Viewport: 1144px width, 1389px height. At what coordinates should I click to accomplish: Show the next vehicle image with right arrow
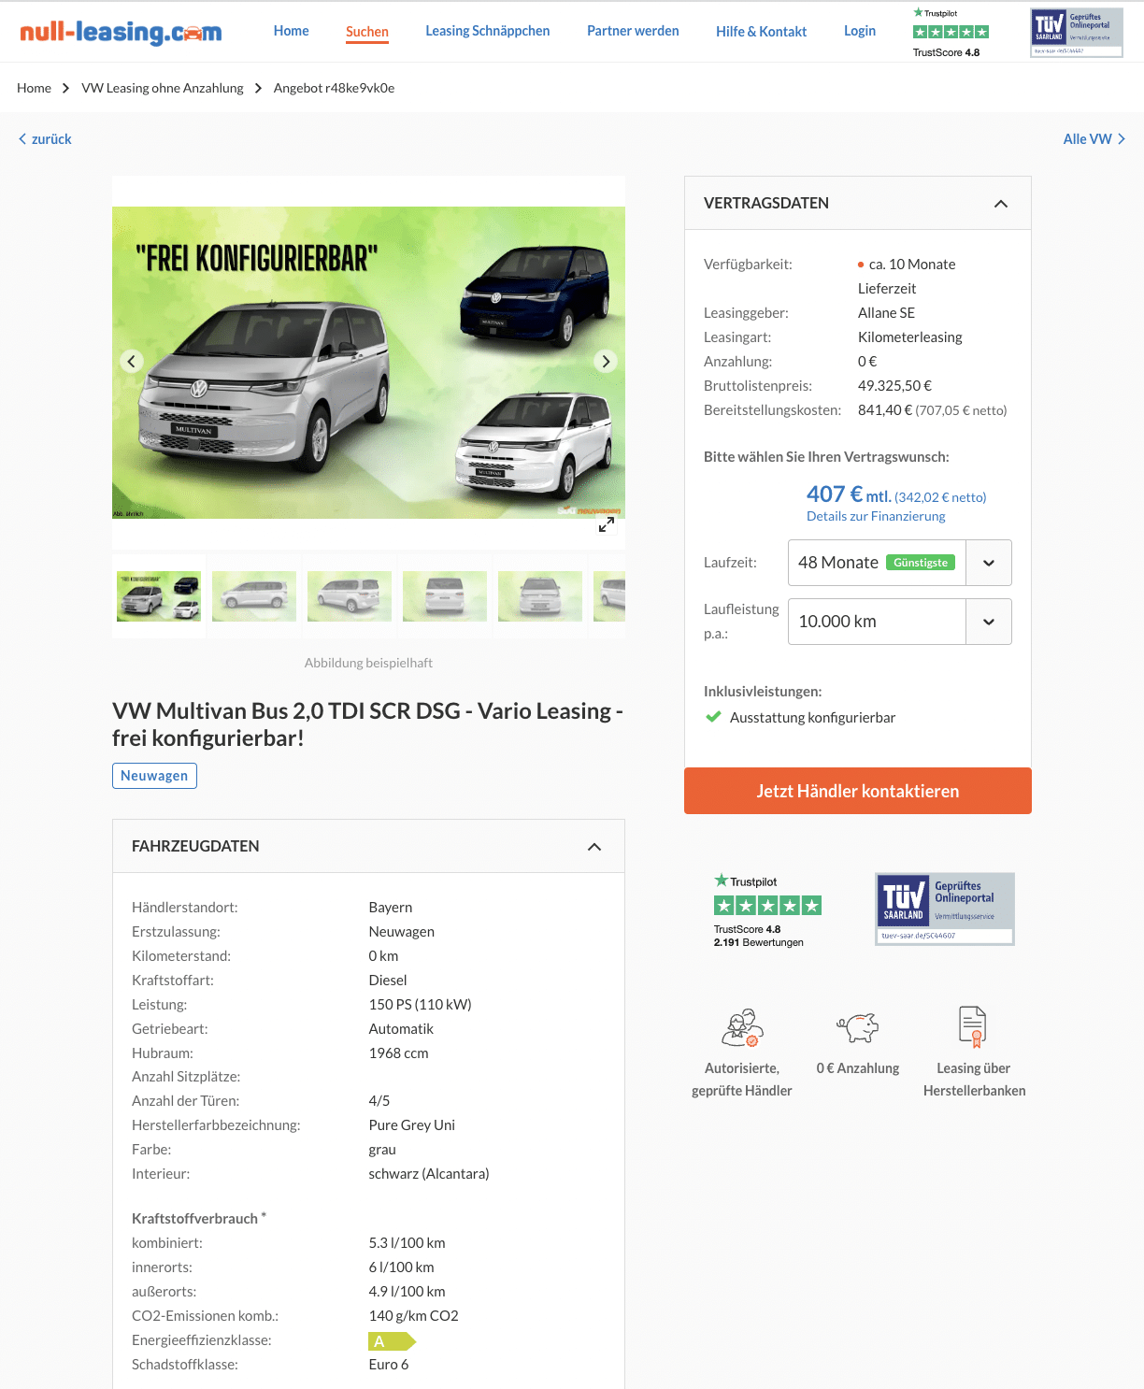tap(606, 362)
